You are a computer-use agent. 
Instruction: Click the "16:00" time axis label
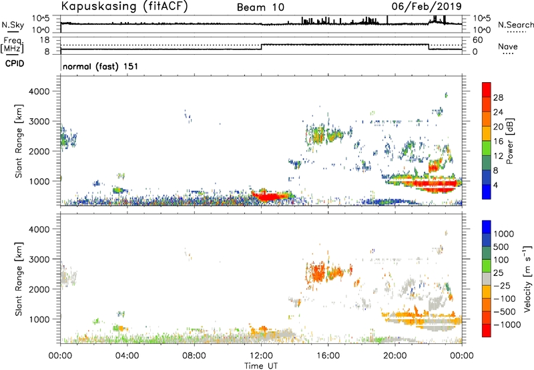[328, 356]
